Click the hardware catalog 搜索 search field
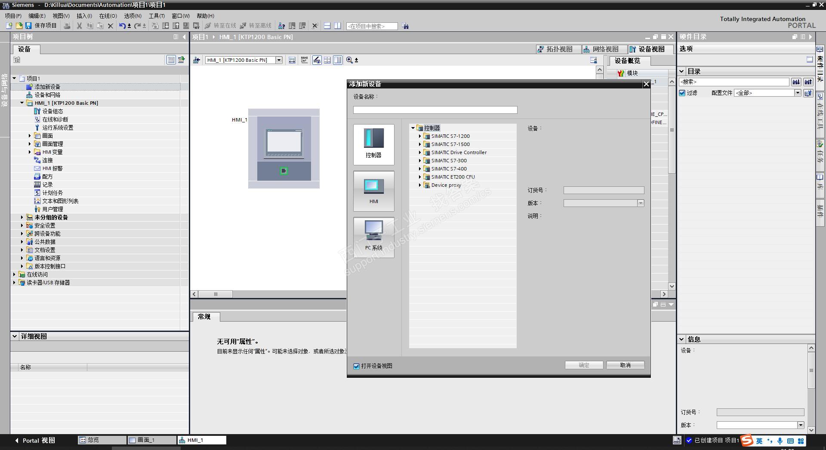Viewport: 826px width, 450px height. coord(734,82)
